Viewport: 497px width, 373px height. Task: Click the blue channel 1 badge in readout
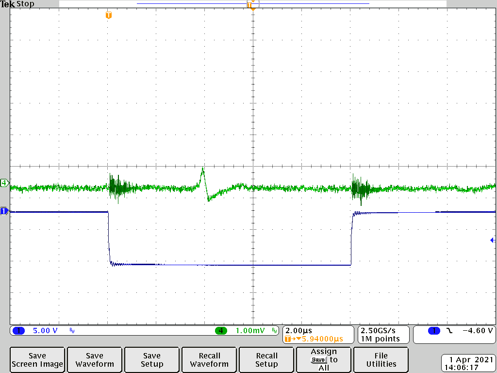[x=18, y=331]
